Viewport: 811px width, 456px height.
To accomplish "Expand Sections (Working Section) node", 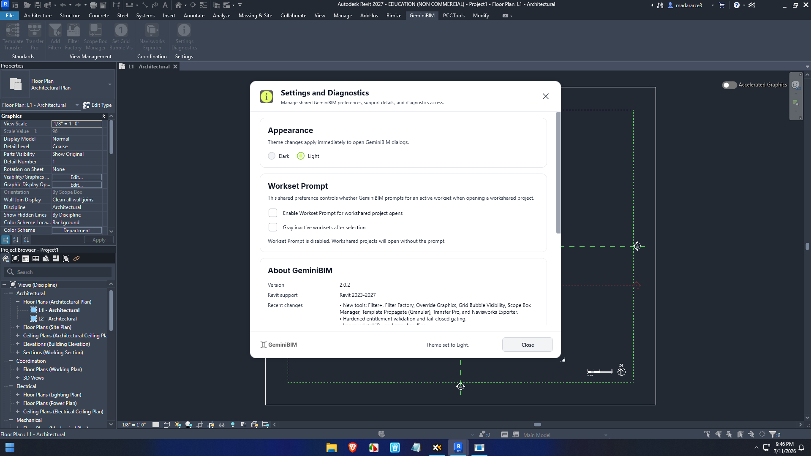I will click(18, 353).
